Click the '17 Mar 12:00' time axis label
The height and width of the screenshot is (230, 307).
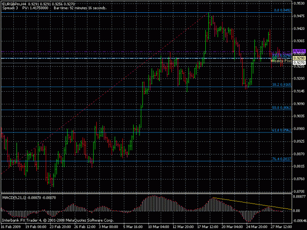[208, 227]
